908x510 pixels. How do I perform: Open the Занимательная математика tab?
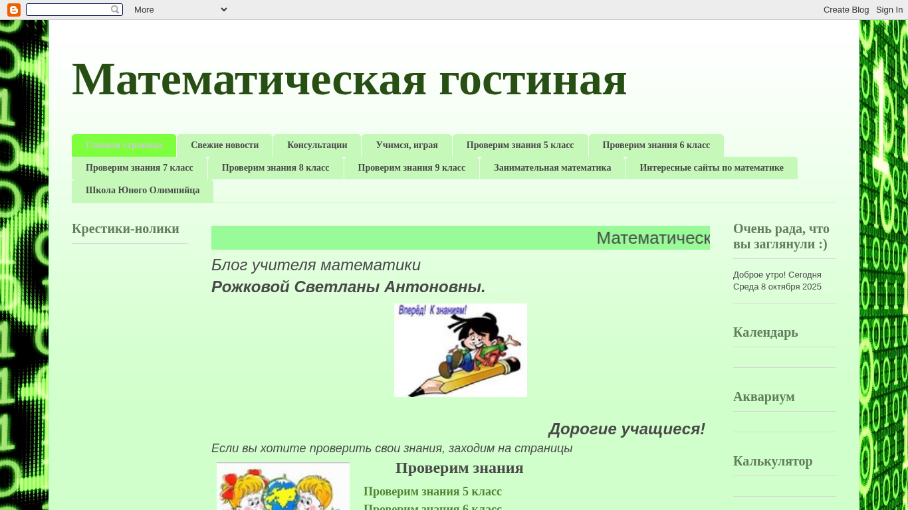pos(552,168)
